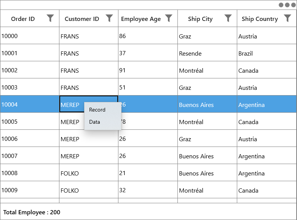Click Buenos Aires in the 10007 row
The width and height of the screenshot is (297, 220).
[x=207, y=155]
